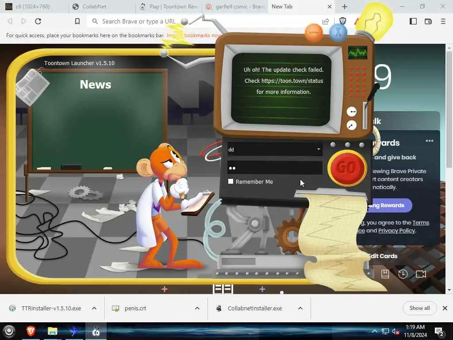
Task: Open the muted volume tray icon
Action: [395, 331]
